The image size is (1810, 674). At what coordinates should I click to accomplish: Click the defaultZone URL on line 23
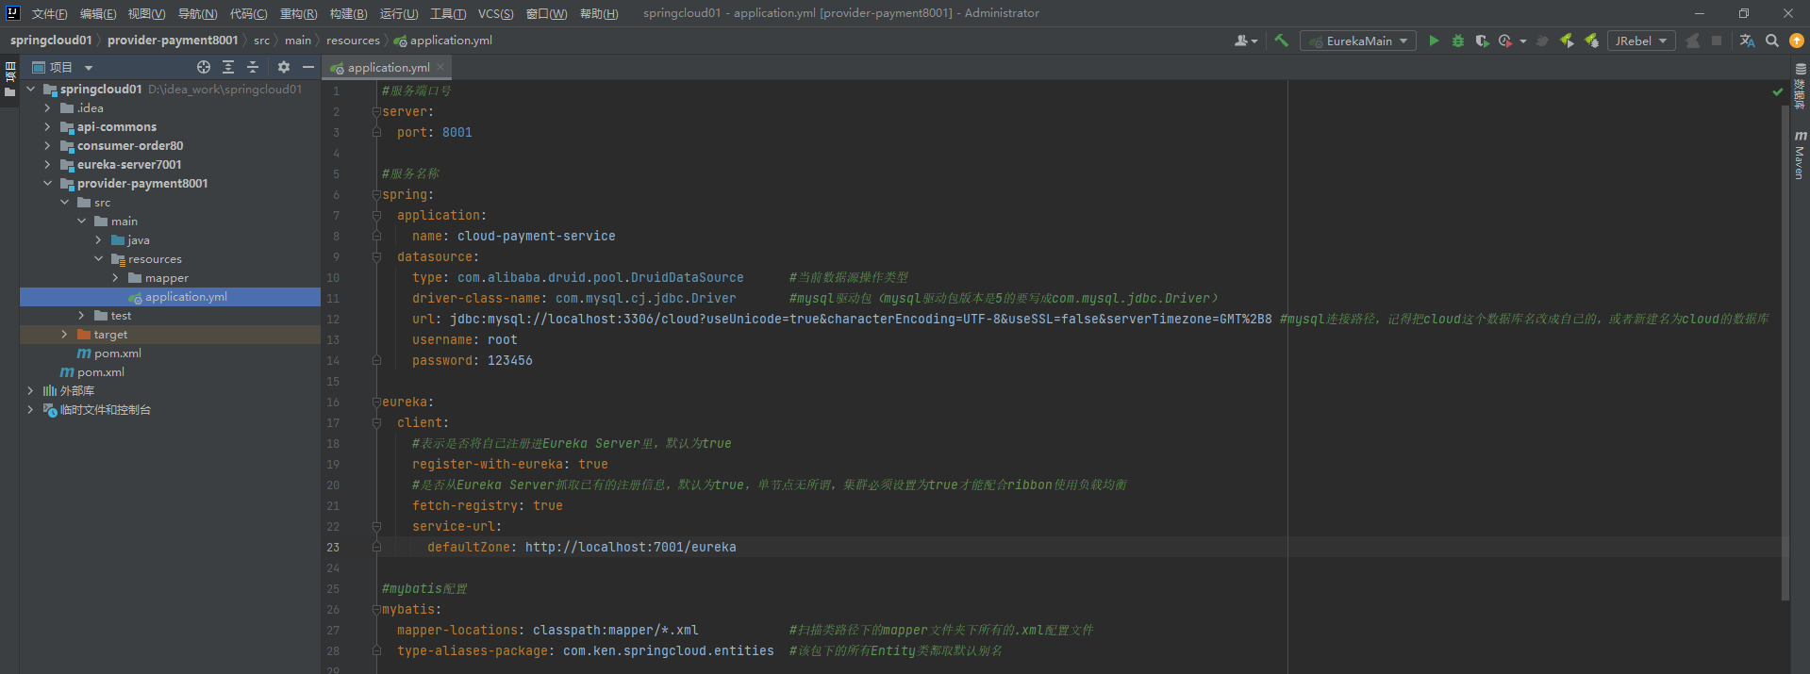pyautogui.click(x=631, y=548)
